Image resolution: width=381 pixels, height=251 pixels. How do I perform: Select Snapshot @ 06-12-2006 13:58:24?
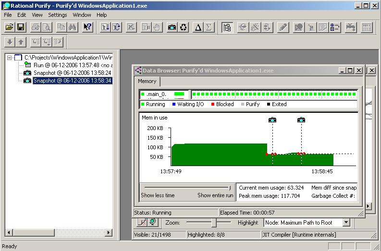click(72, 73)
